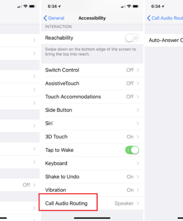The image size is (183, 221).
Task: Go back to General settings
Action: pos(54,18)
